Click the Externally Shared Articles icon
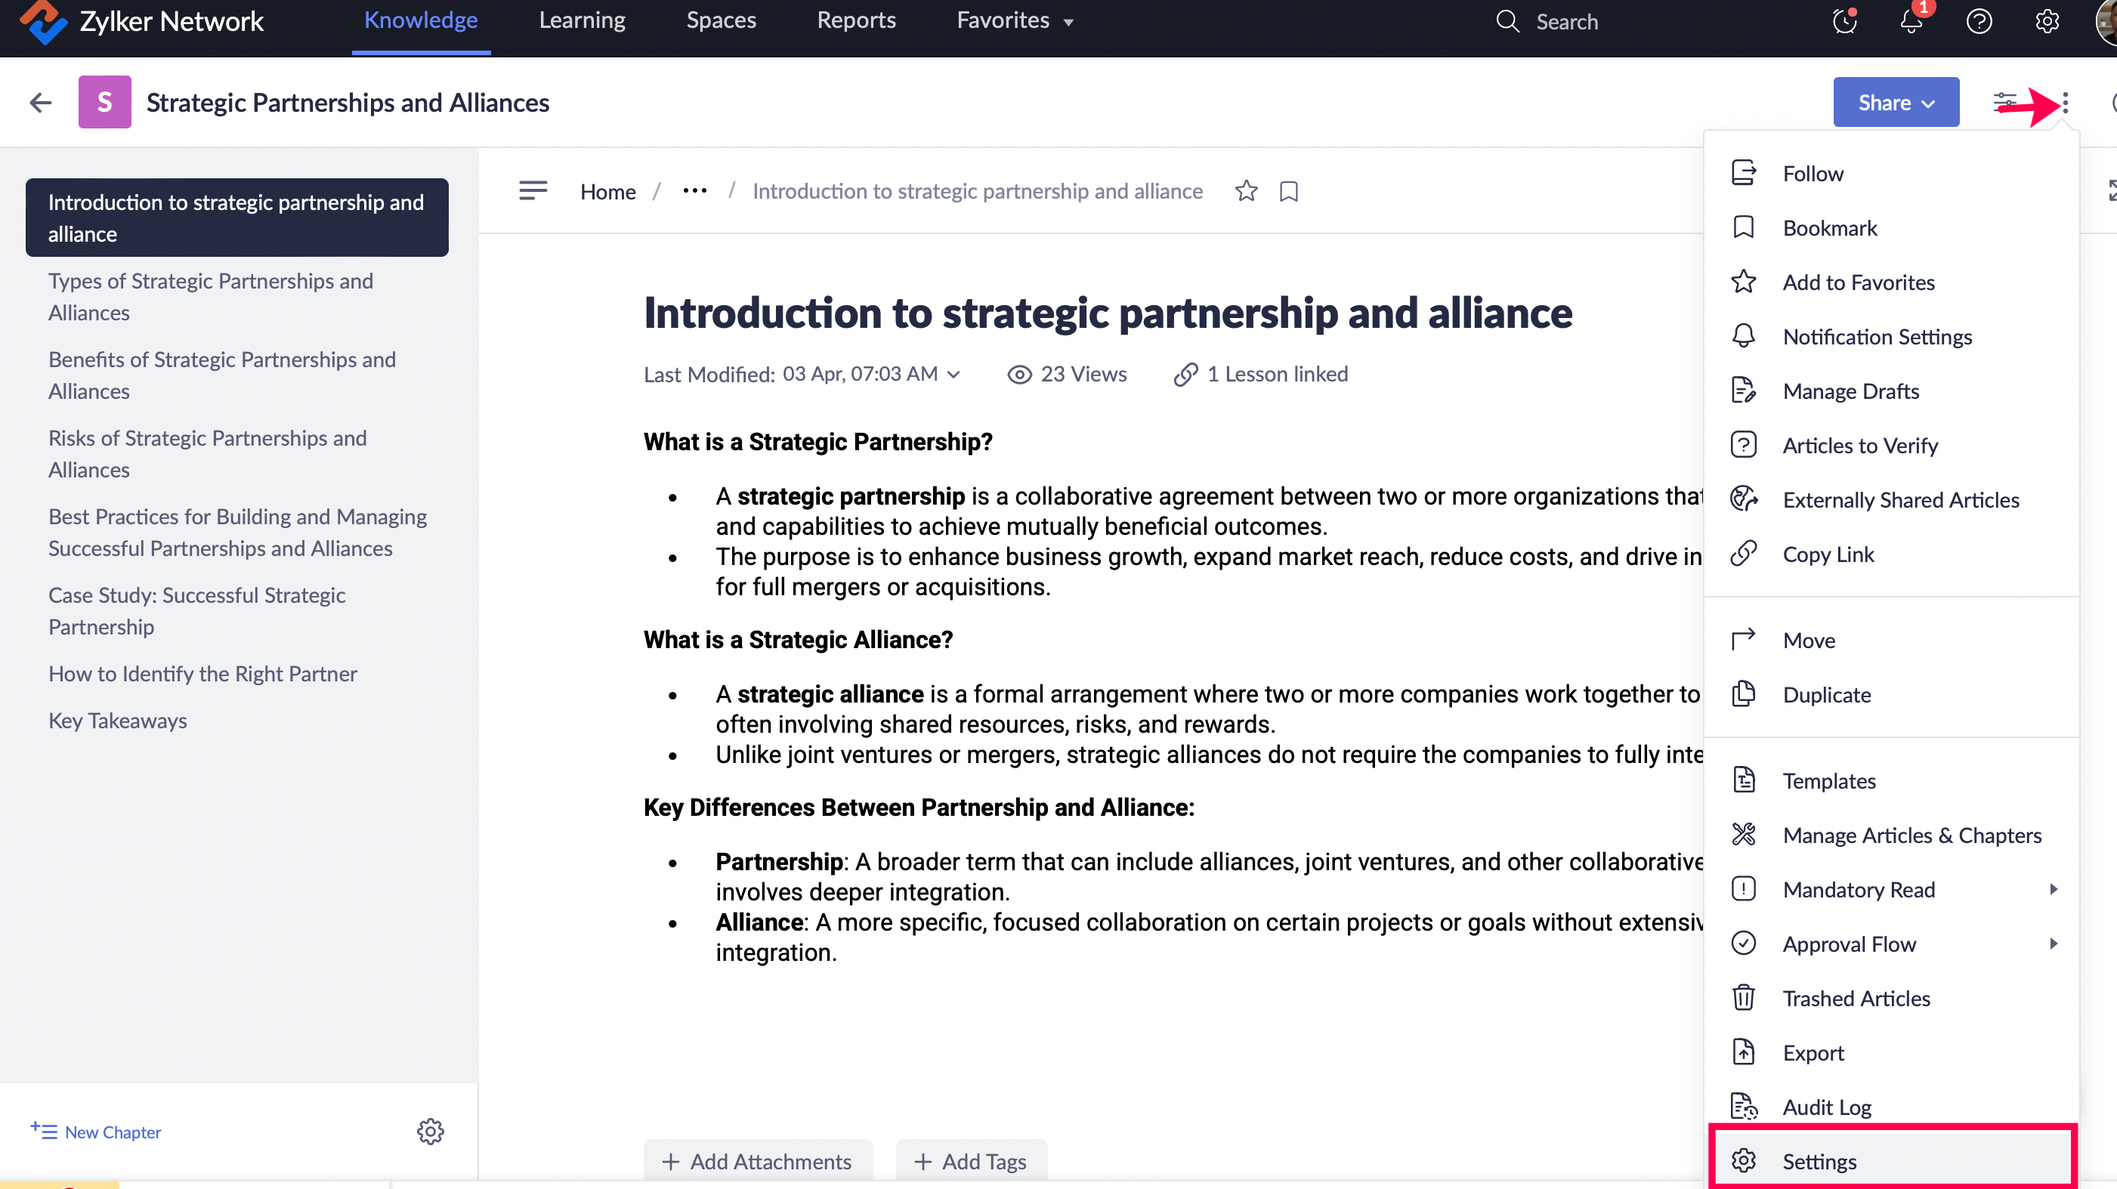 click(x=1743, y=499)
